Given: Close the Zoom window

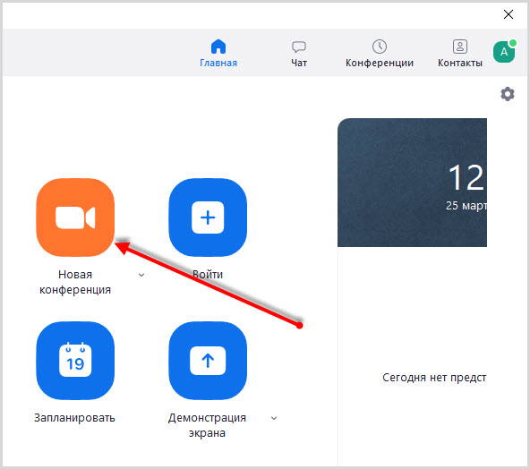Looking at the screenshot, I should pyautogui.click(x=509, y=14).
